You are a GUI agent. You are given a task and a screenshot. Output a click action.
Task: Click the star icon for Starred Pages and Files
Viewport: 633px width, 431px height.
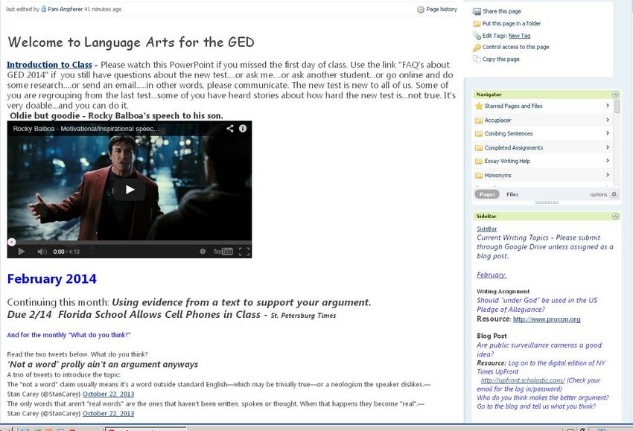coord(479,106)
